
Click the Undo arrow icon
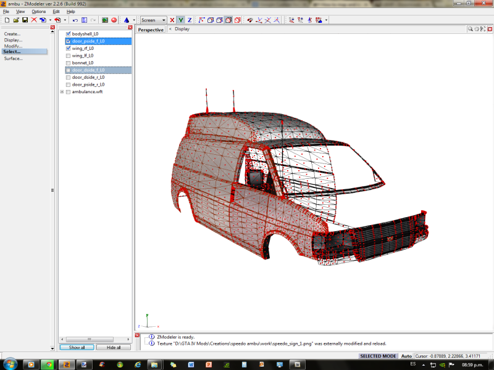(75, 20)
